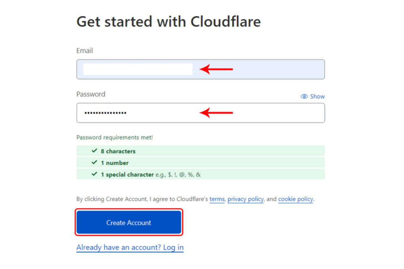Select the 1 number requirement text

point(115,163)
